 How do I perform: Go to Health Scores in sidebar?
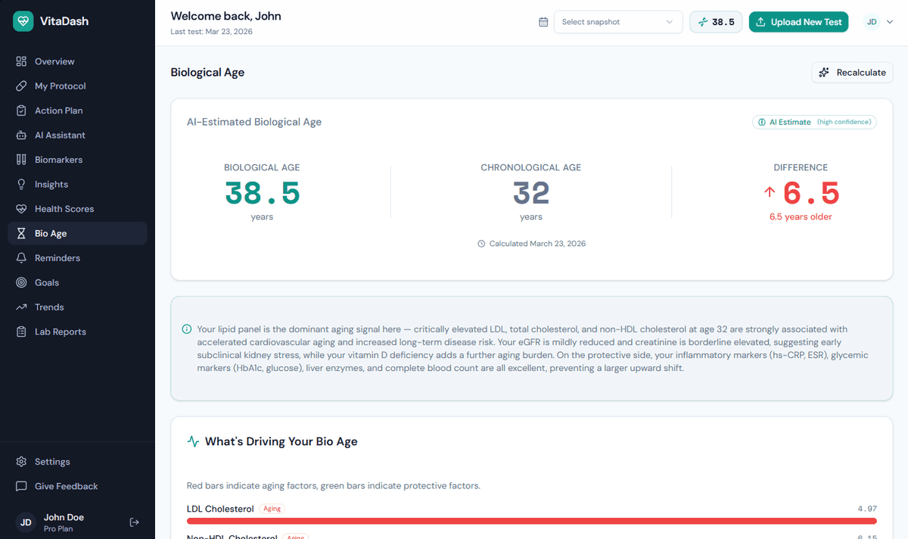(x=64, y=209)
